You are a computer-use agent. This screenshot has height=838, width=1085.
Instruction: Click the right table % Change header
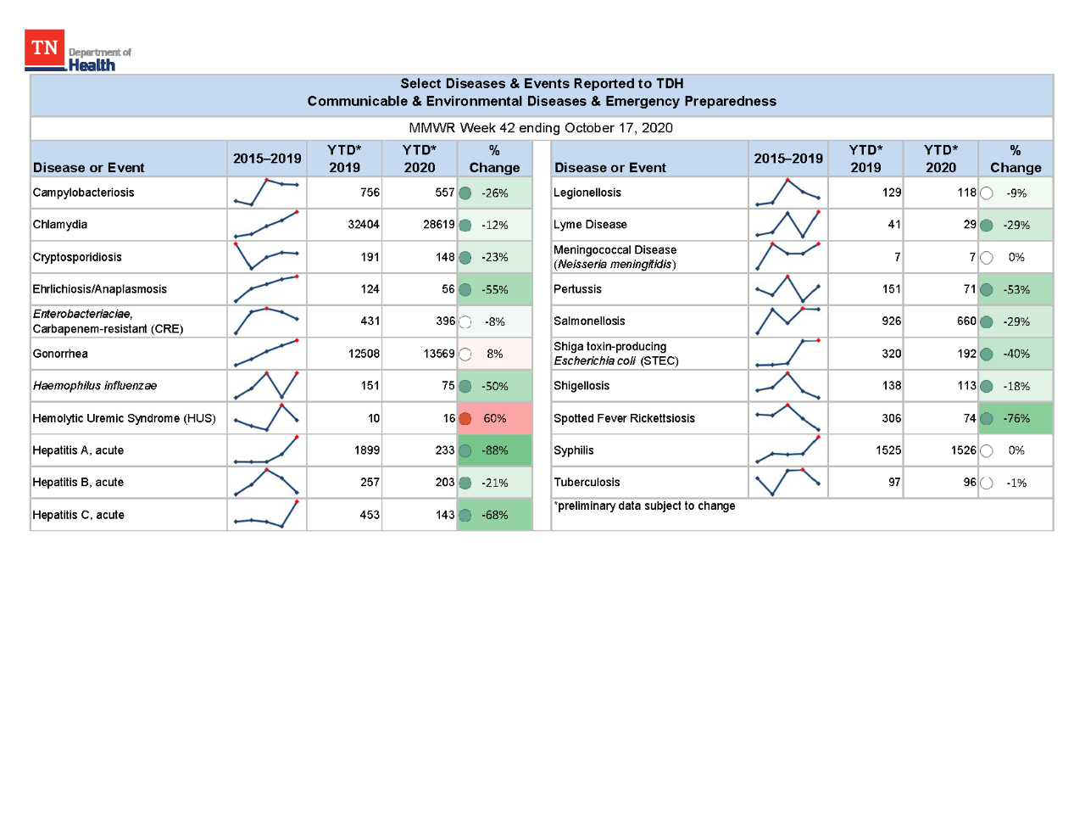(x=1015, y=159)
